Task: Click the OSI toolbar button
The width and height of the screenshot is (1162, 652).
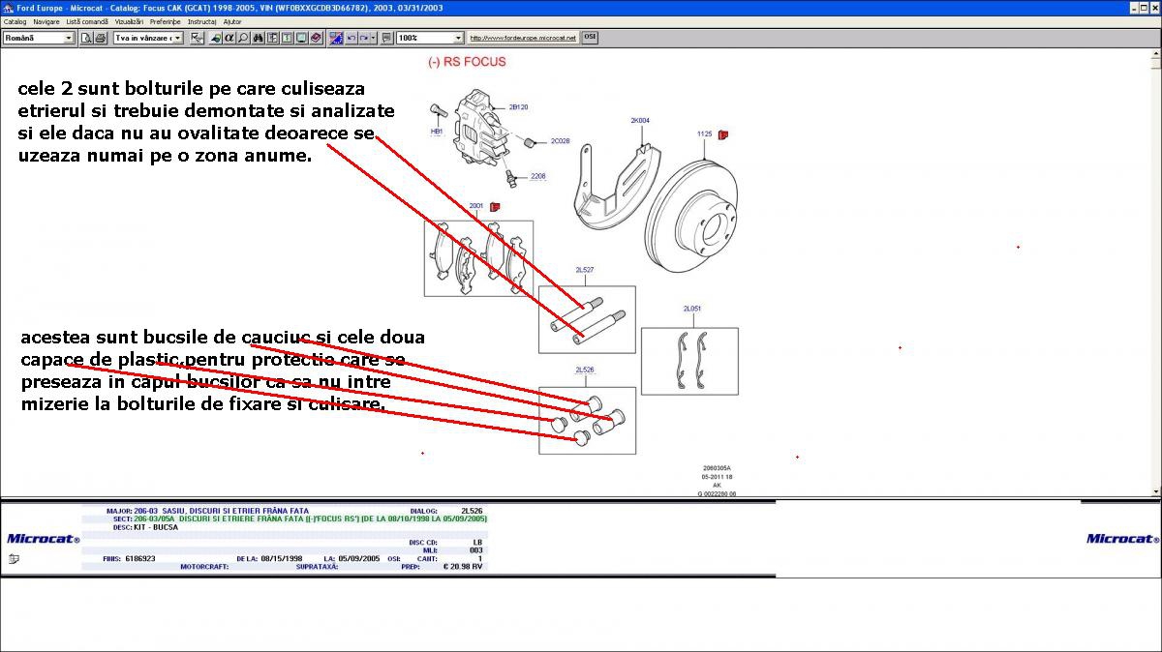Action: (x=590, y=38)
